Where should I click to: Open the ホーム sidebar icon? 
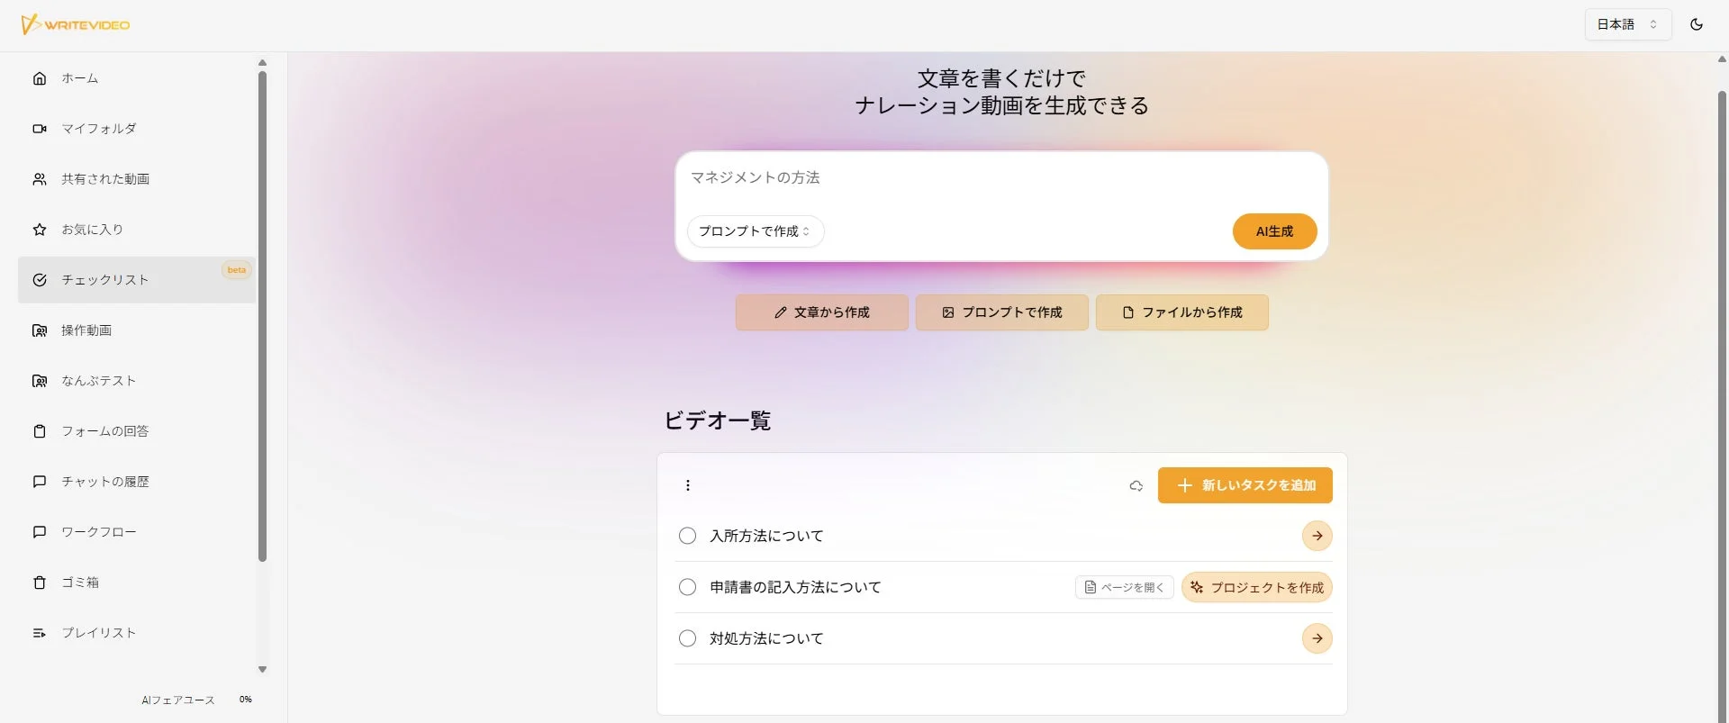(x=40, y=78)
